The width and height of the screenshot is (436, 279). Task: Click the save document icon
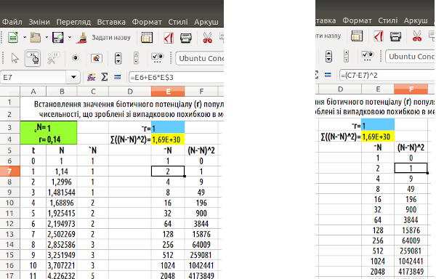coord(58,37)
